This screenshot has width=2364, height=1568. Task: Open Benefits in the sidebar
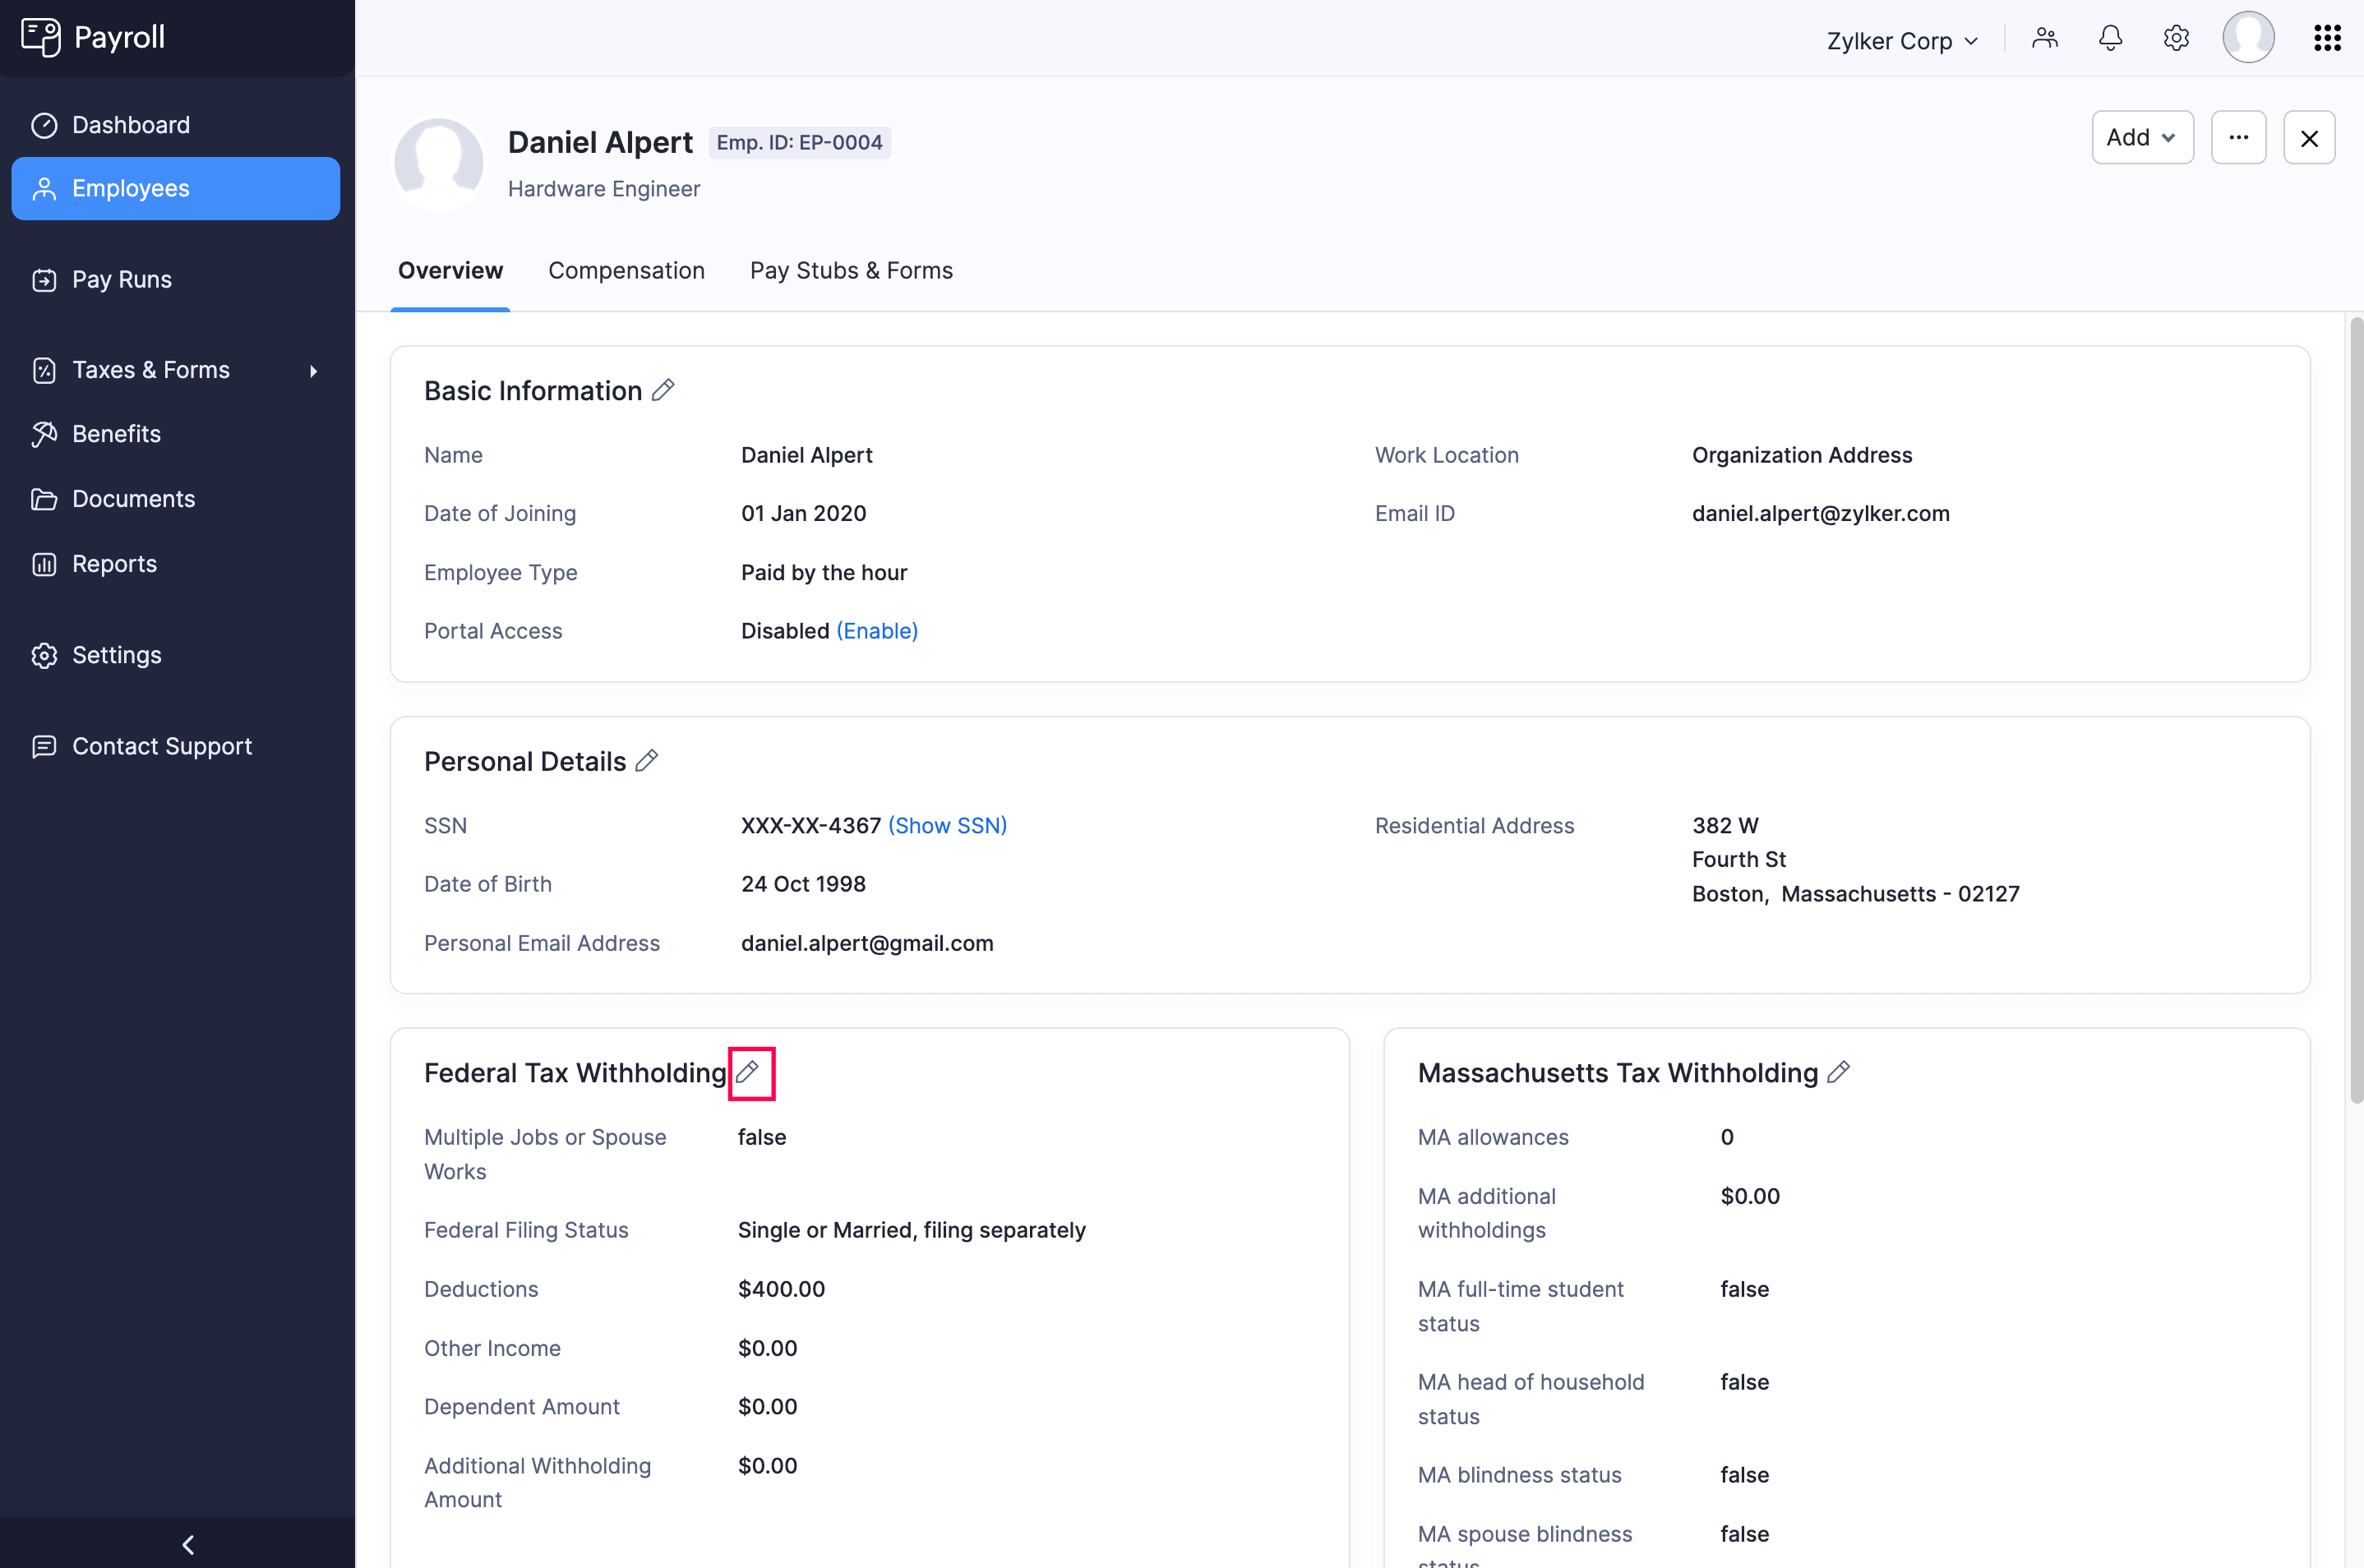116,433
